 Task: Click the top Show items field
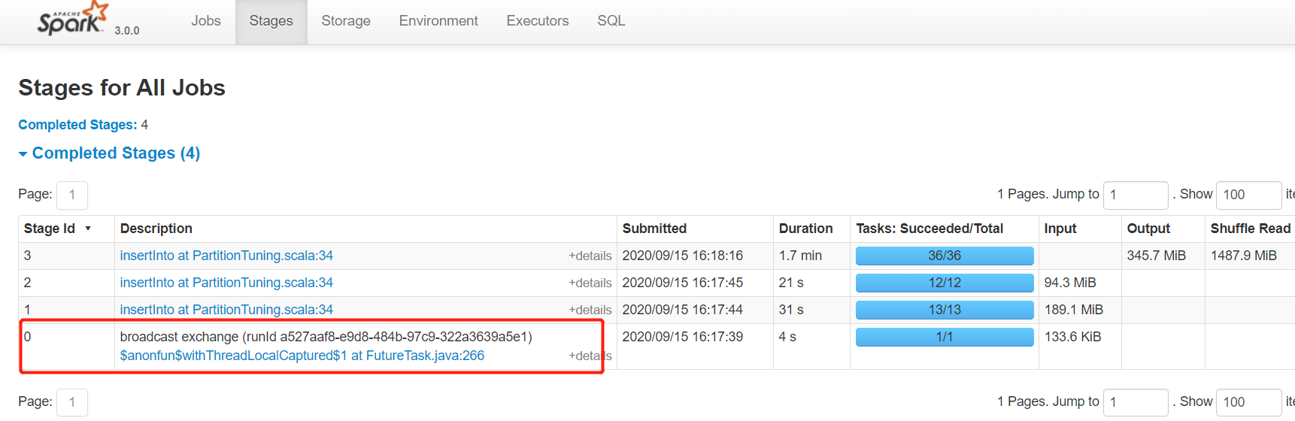click(1248, 195)
